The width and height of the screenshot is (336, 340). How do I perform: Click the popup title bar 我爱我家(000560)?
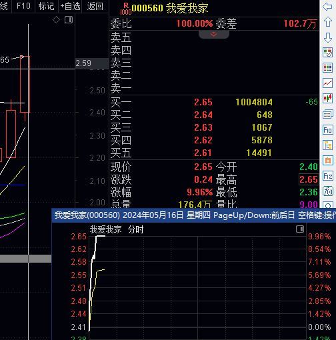193,215
